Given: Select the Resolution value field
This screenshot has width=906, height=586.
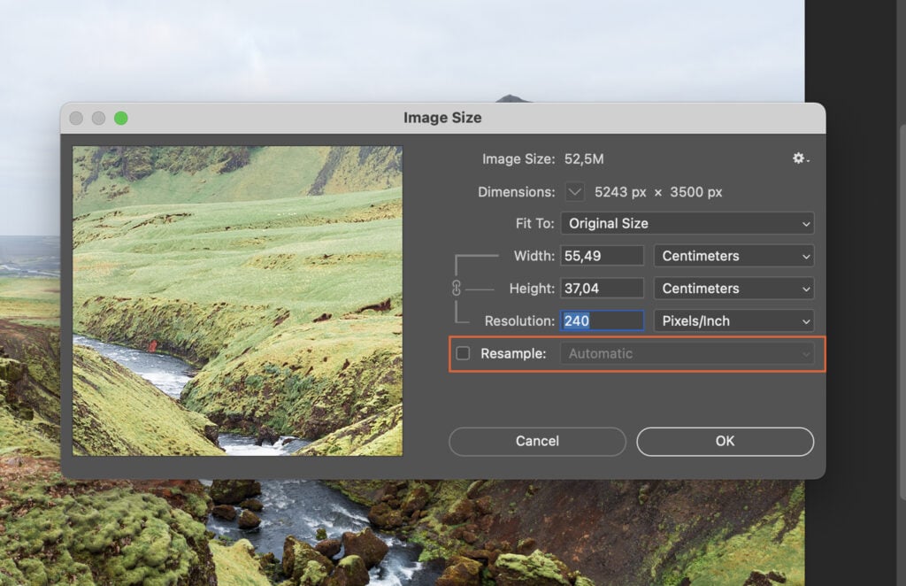Looking at the screenshot, I should [x=603, y=320].
